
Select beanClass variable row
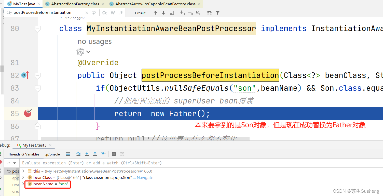(201, 177)
